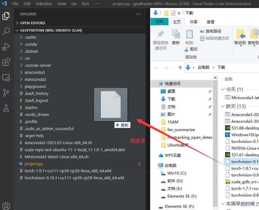The height and width of the screenshot is (210, 259).
Task: Click the 剪切 scissors button
Action: pos(191,49)
